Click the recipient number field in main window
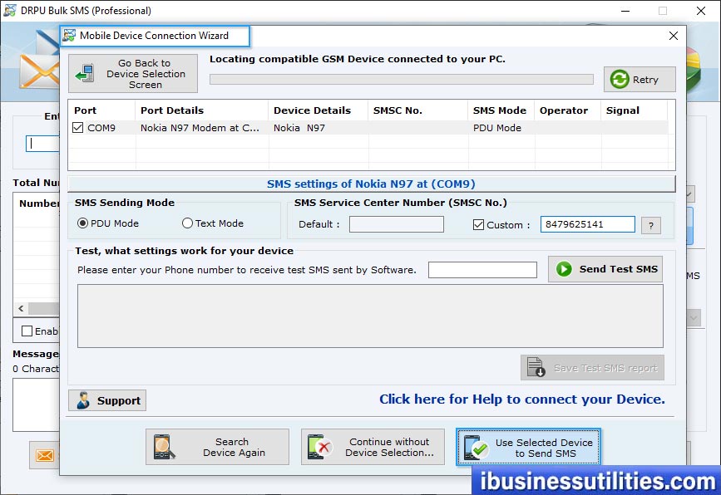This screenshot has height=495, width=721. click(x=42, y=144)
